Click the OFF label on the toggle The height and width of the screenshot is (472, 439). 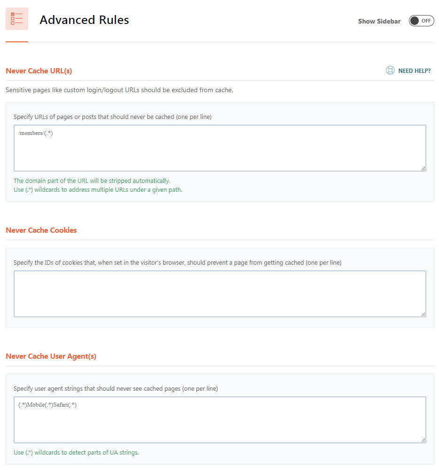click(x=426, y=21)
